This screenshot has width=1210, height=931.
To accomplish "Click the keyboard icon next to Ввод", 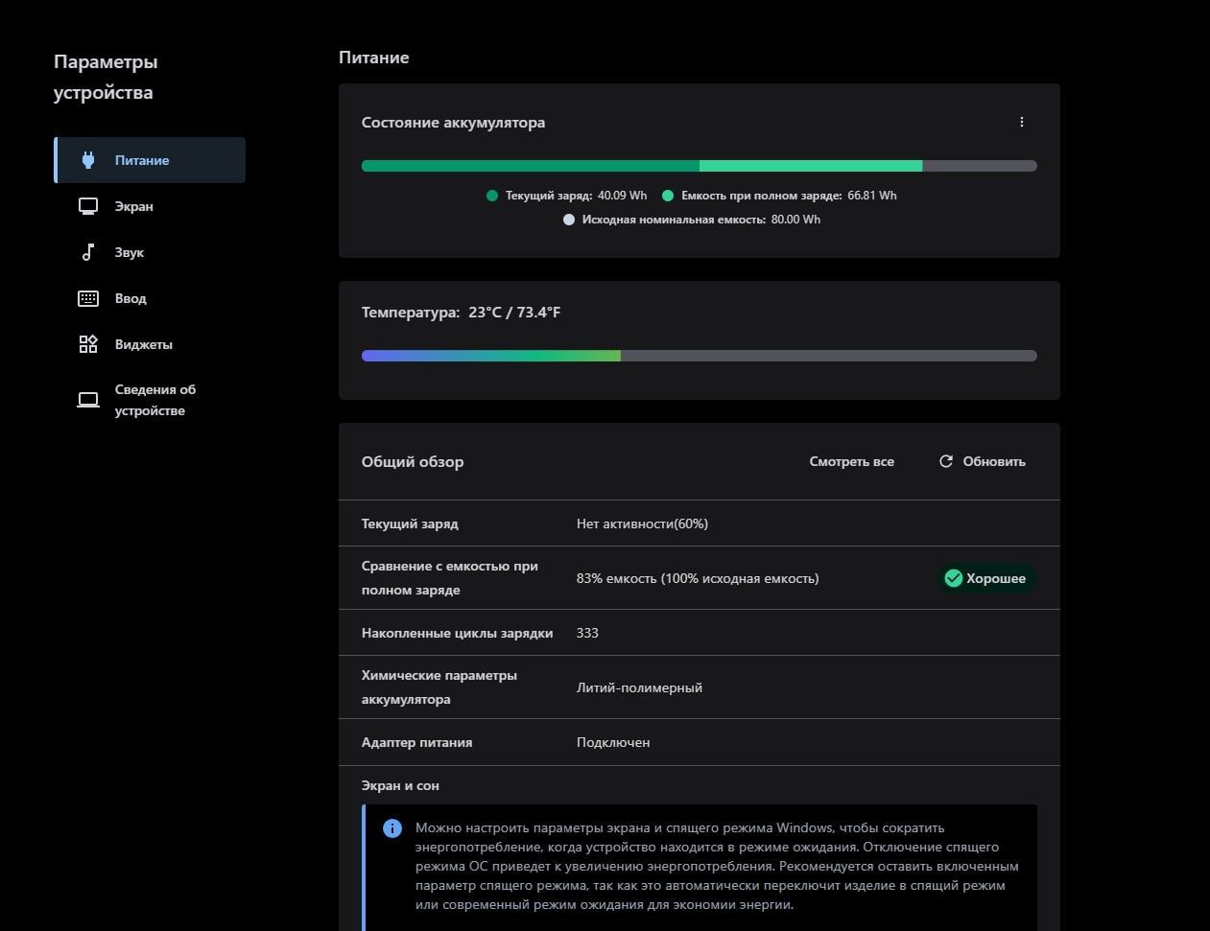I will (88, 298).
